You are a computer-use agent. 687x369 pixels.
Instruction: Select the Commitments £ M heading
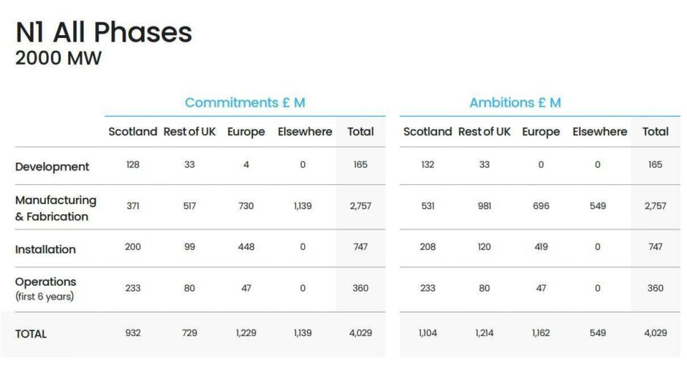tap(245, 102)
